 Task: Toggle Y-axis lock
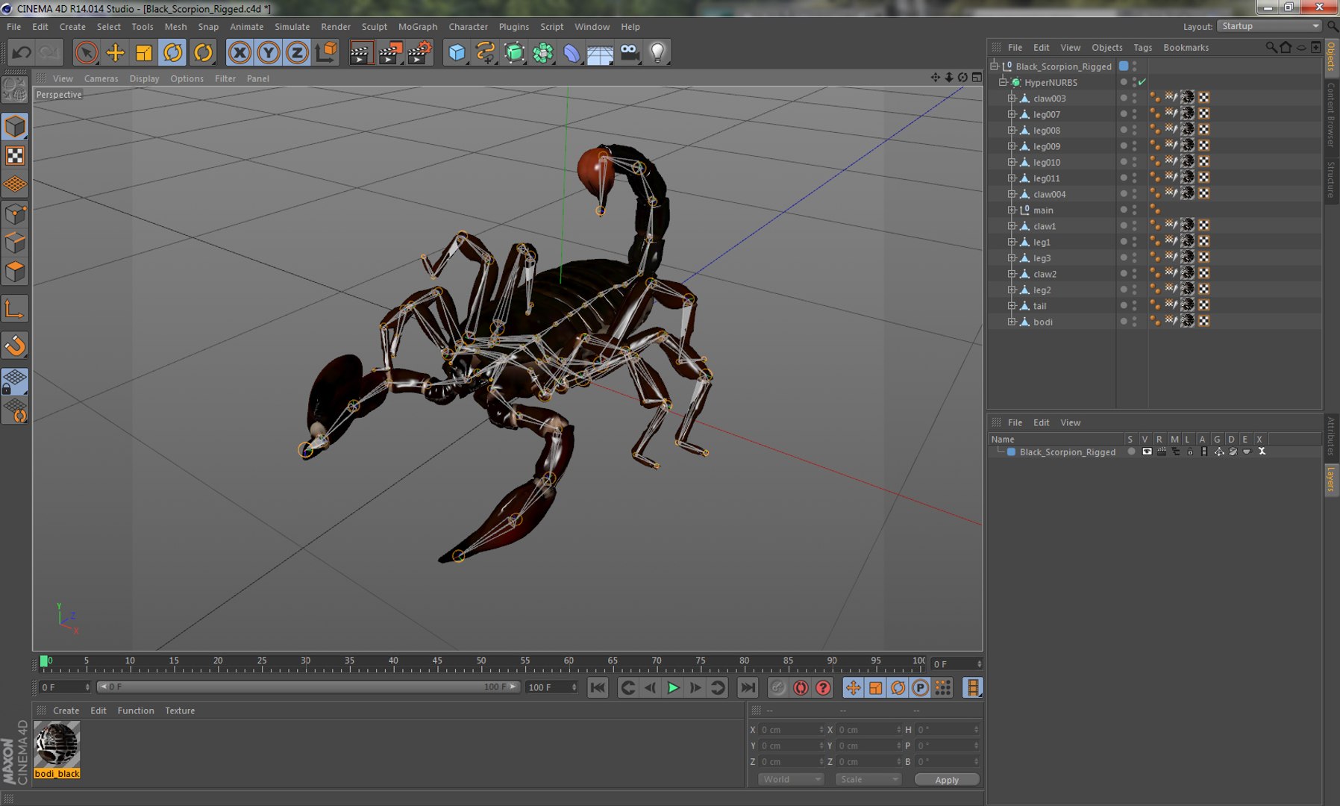click(x=269, y=52)
